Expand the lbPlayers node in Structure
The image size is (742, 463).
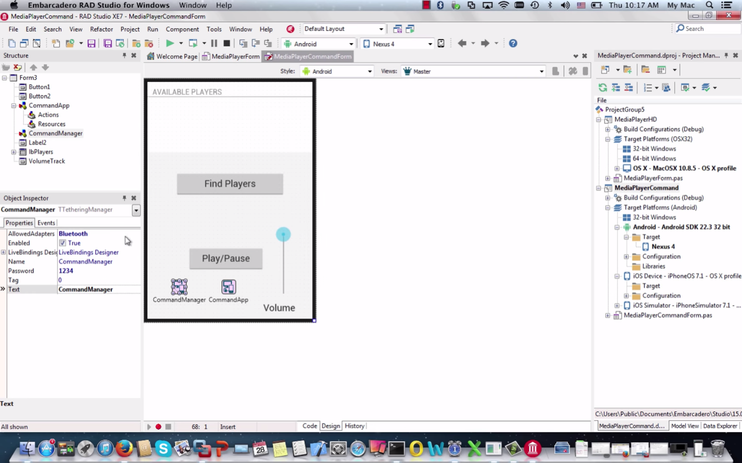[x=14, y=152]
